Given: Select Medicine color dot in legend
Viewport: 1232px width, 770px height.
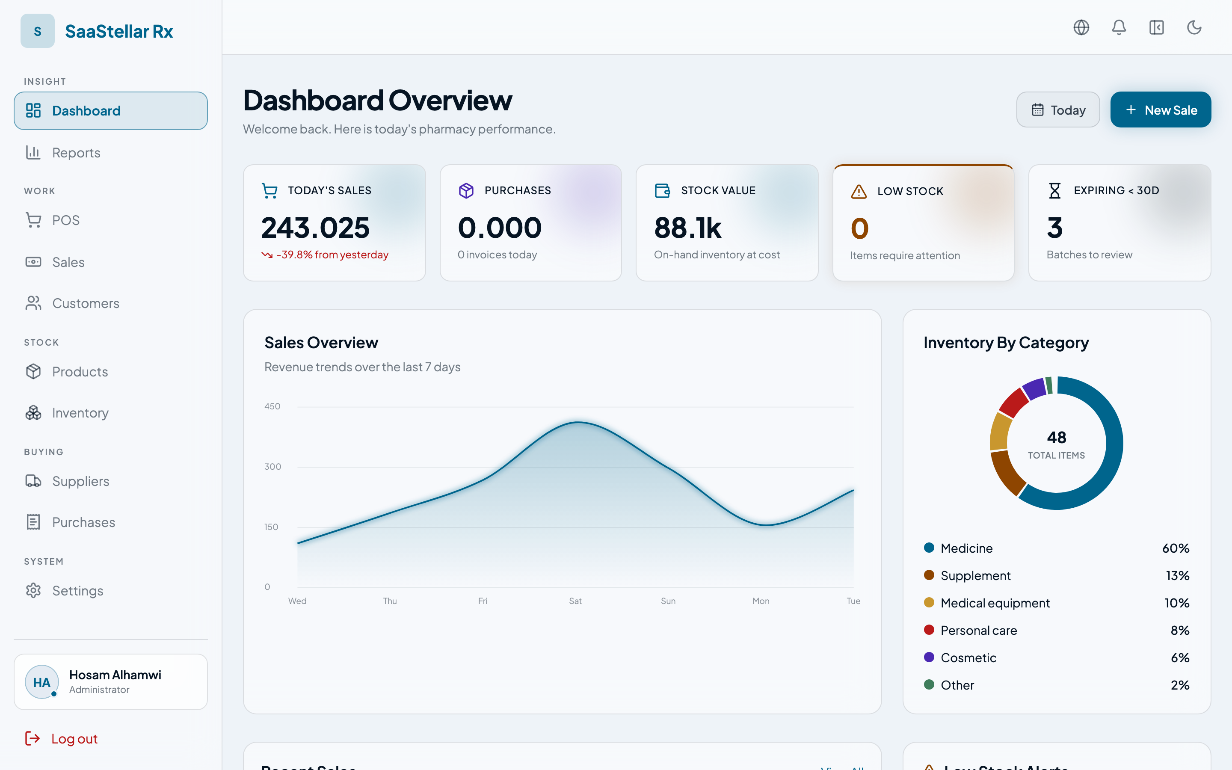Looking at the screenshot, I should point(929,548).
